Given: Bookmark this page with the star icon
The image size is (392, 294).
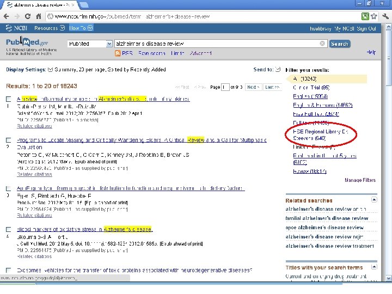Looking at the screenshot, I should click(373, 16).
